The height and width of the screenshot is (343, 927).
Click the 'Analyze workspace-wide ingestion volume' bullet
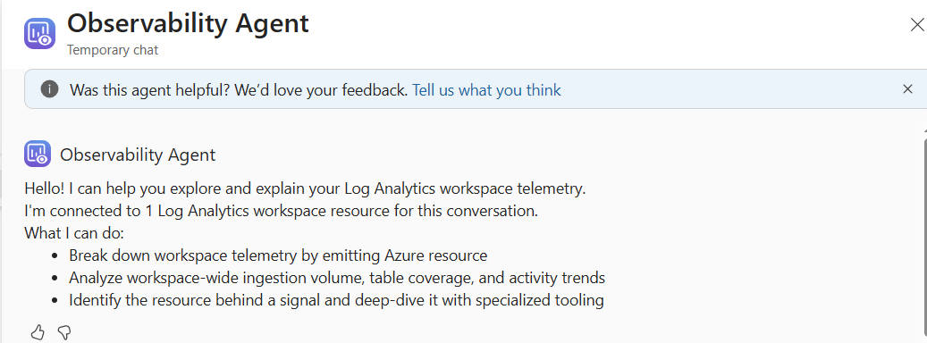coord(337,278)
